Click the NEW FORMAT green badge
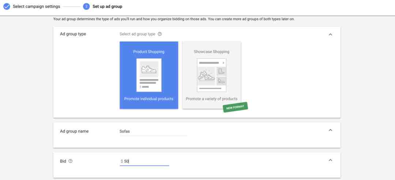The width and height of the screenshot is (395, 180). pyautogui.click(x=235, y=107)
